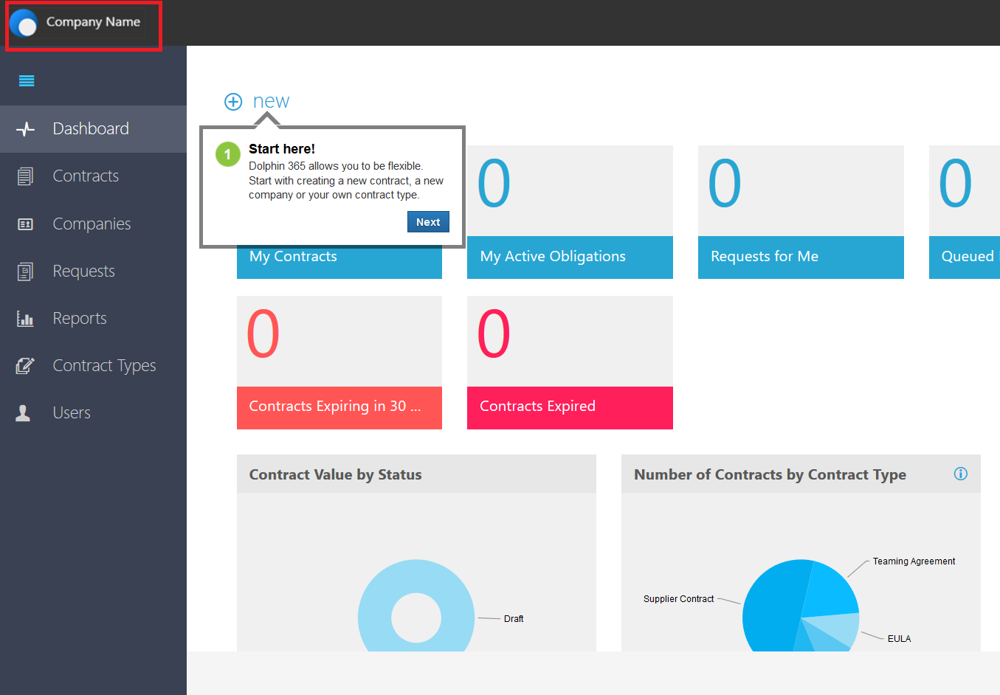The height and width of the screenshot is (695, 1000).
Task: Collapse sidebar using hamburger menu icon
Action: pos(27,81)
